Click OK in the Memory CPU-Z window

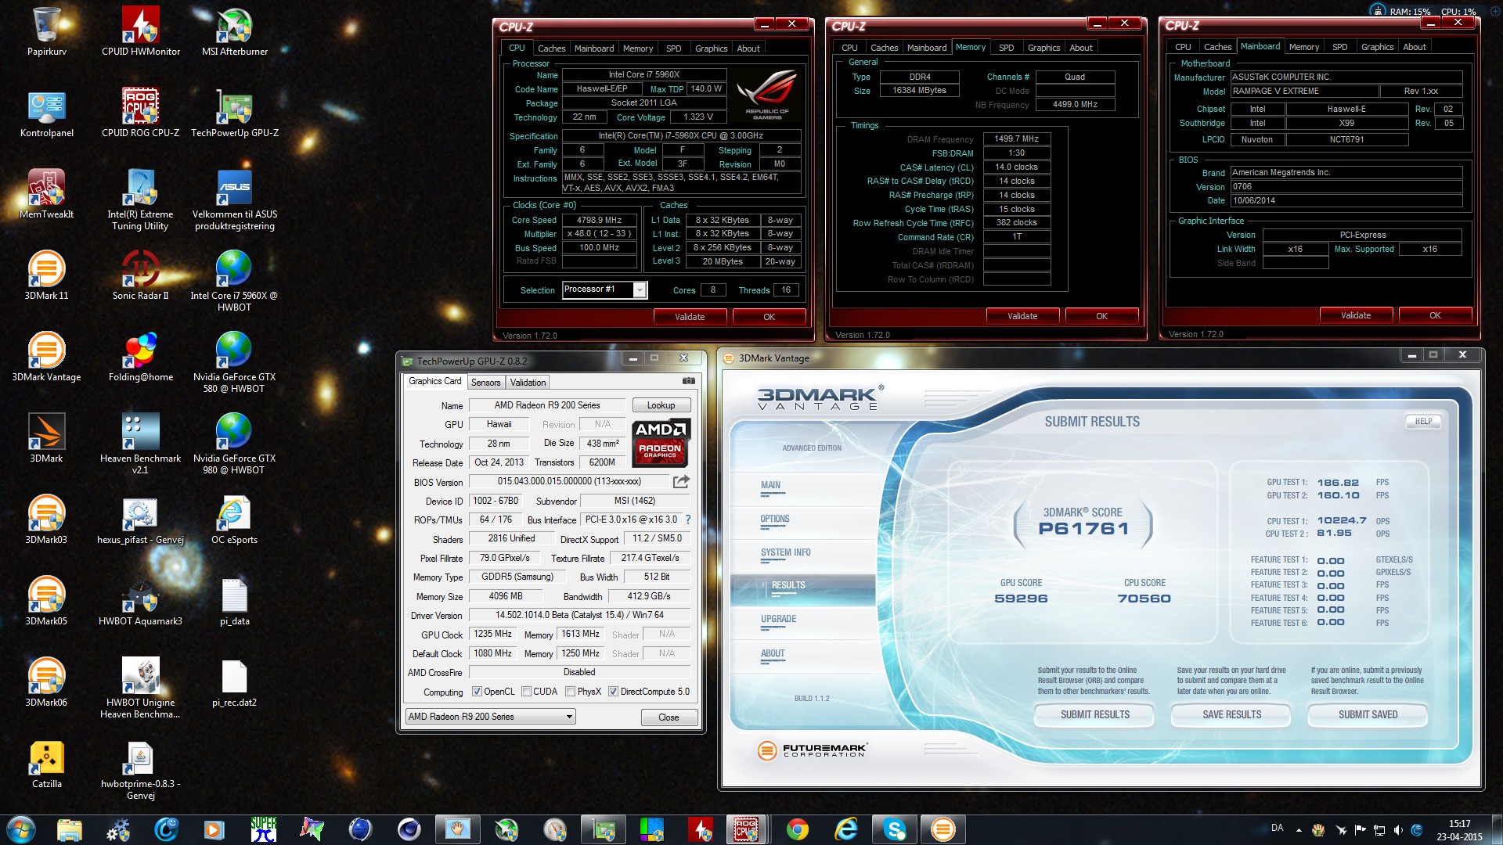(x=1101, y=316)
